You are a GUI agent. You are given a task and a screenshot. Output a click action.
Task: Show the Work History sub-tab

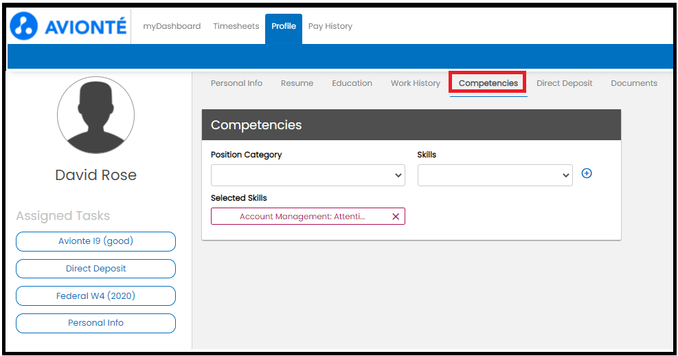416,83
